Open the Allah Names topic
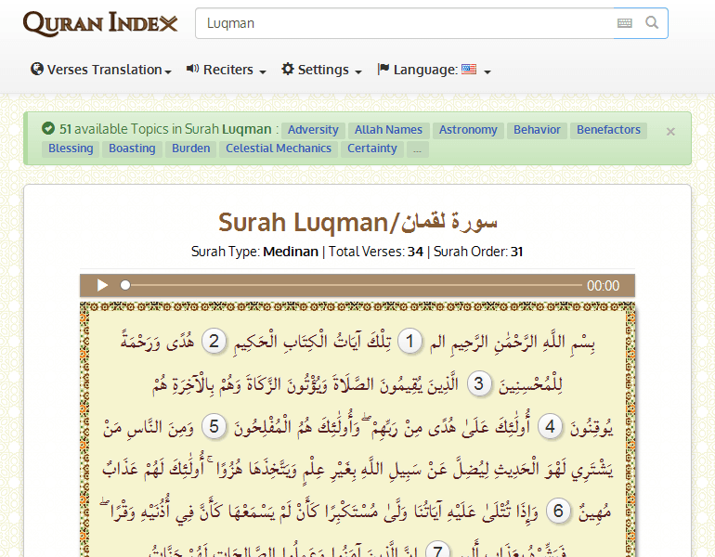This screenshot has height=557, width=715. [x=388, y=130]
